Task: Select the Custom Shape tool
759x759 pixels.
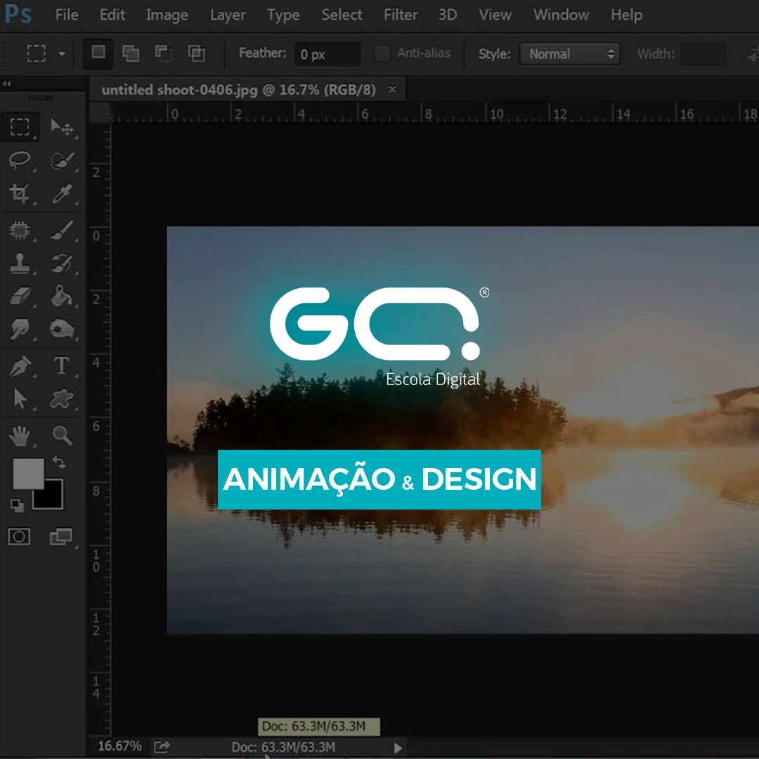Action: coord(62,399)
